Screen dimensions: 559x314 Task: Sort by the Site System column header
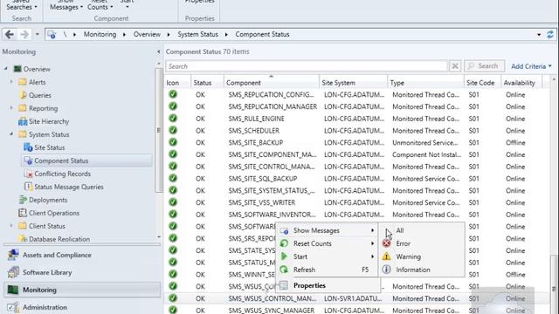click(x=353, y=83)
